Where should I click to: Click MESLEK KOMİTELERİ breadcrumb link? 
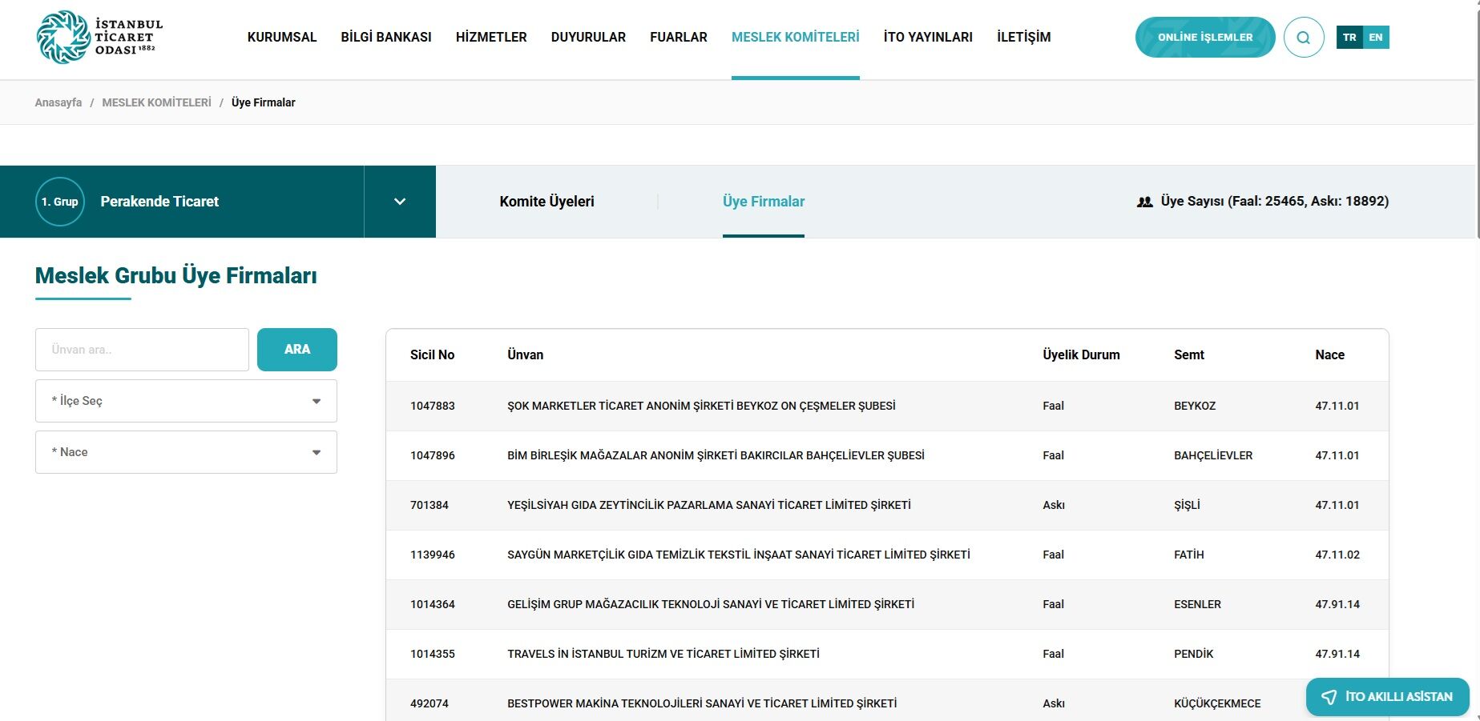157,102
